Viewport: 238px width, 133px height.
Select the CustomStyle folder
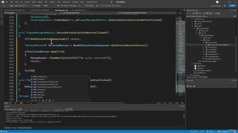(x=212, y=50)
